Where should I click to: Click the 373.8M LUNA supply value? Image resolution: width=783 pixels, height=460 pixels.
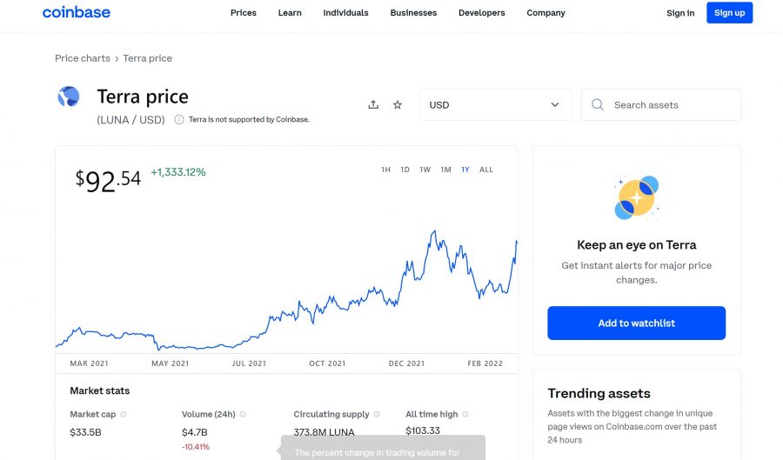pos(324,432)
